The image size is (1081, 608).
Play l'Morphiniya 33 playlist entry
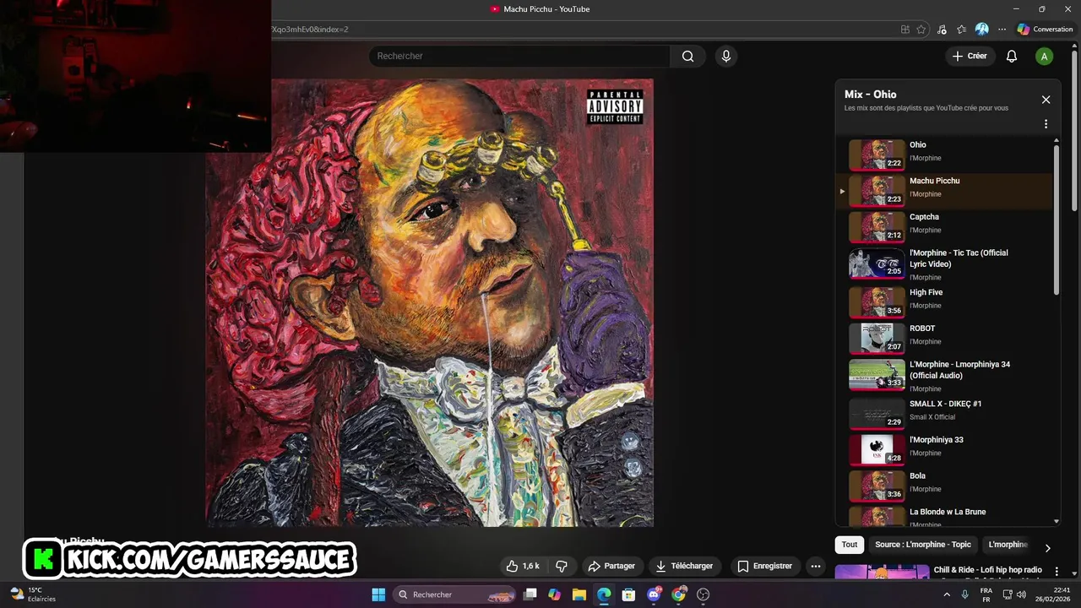click(x=946, y=449)
